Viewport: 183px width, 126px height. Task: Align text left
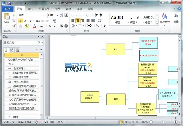point(73,20)
